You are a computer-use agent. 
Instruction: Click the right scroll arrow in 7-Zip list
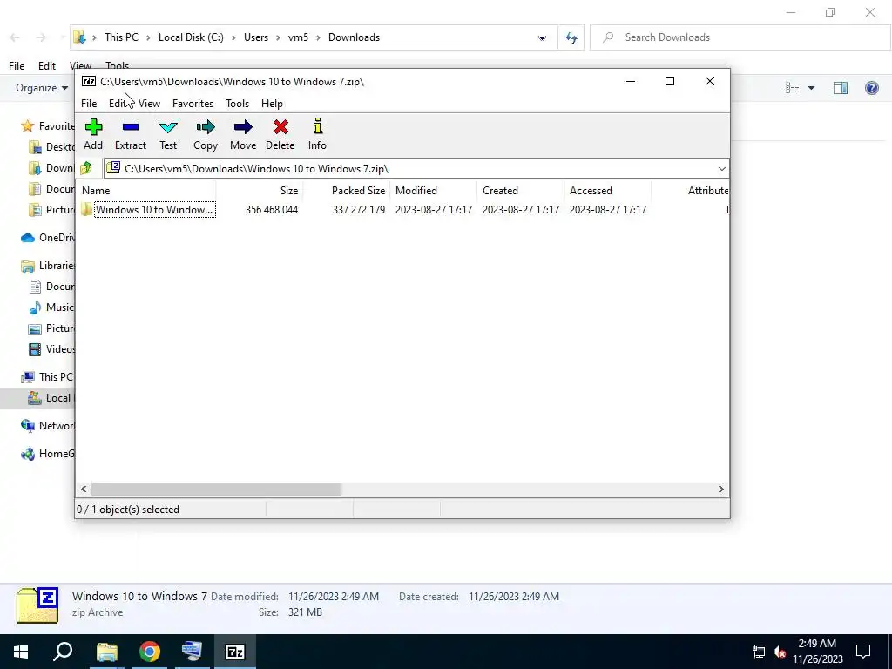click(x=720, y=490)
